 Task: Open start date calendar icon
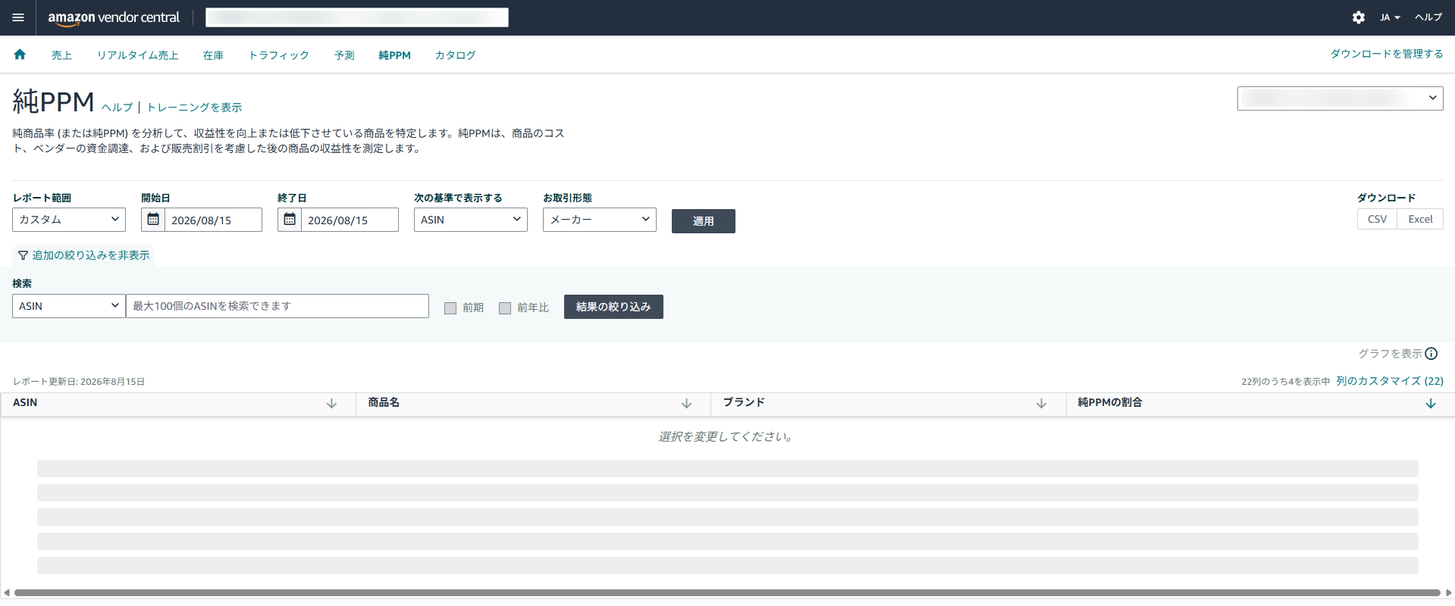tap(153, 220)
